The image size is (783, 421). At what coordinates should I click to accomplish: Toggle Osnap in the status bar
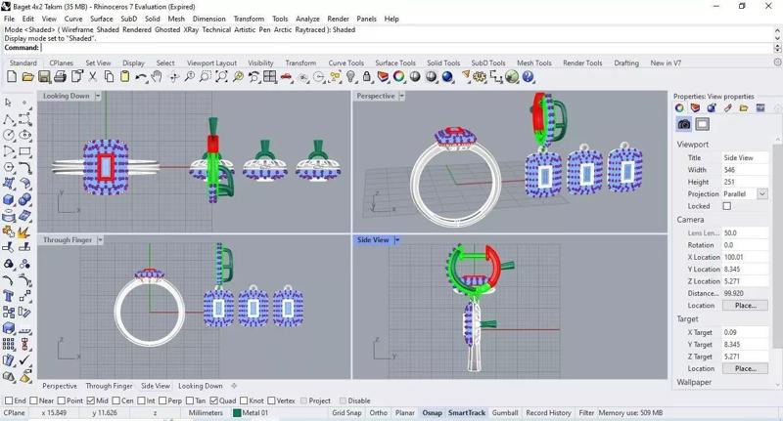coord(432,413)
